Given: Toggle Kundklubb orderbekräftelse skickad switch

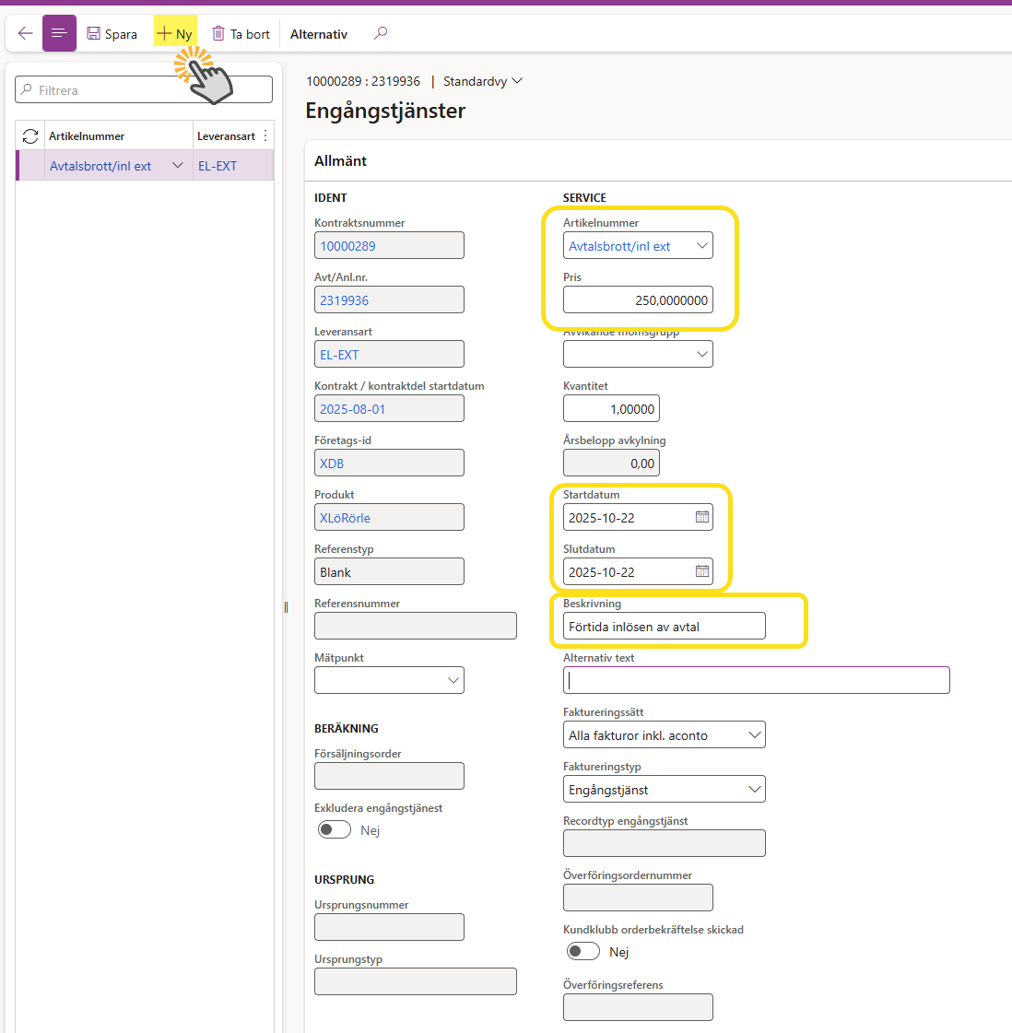Looking at the screenshot, I should [x=582, y=952].
